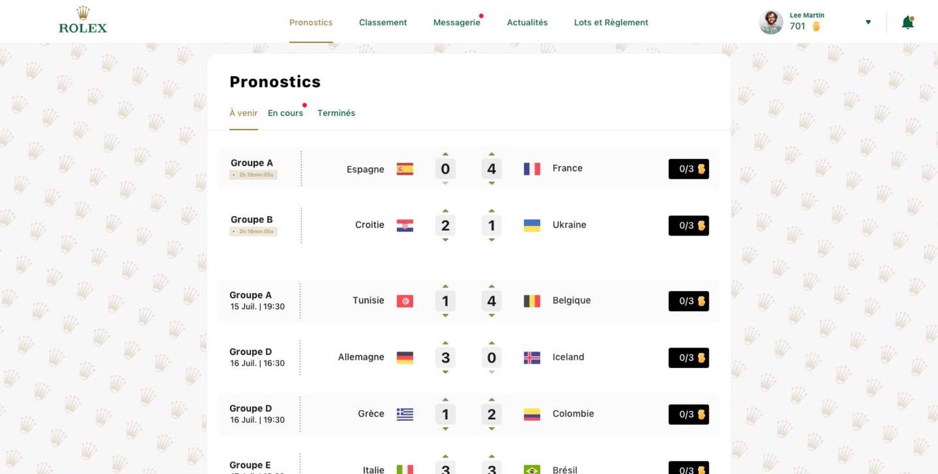The width and height of the screenshot is (938, 474).
Task: Increase Espagne's score with the up arrow
Action: [x=446, y=154]
